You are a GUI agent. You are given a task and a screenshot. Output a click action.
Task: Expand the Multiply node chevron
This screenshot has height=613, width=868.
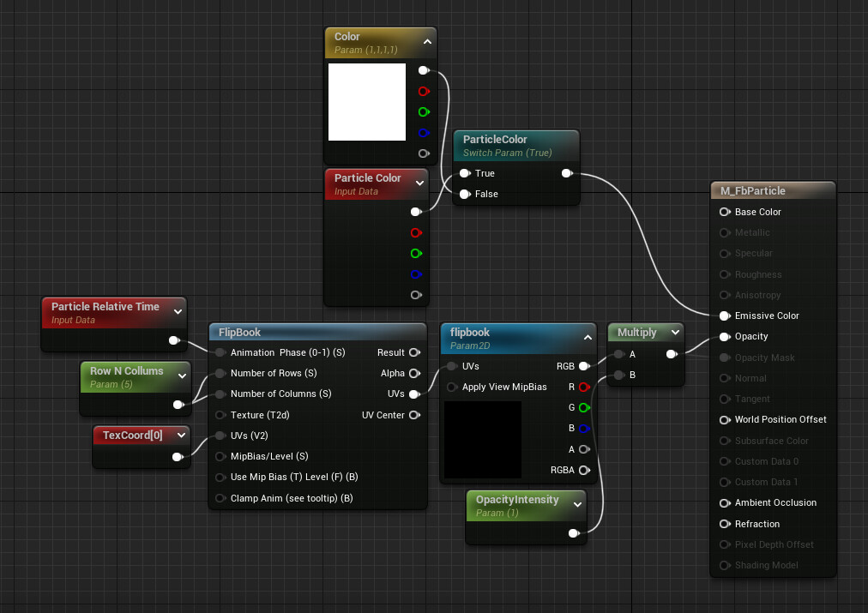675,333
